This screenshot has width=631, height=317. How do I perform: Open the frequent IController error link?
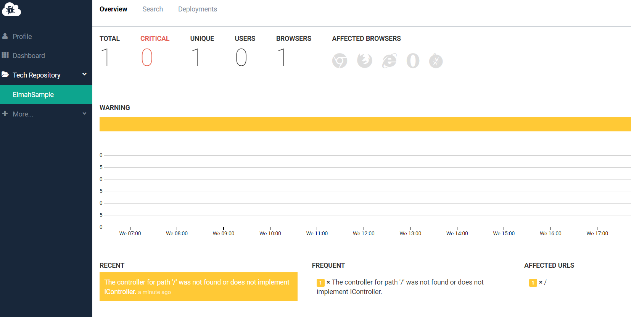coord(407,283)
